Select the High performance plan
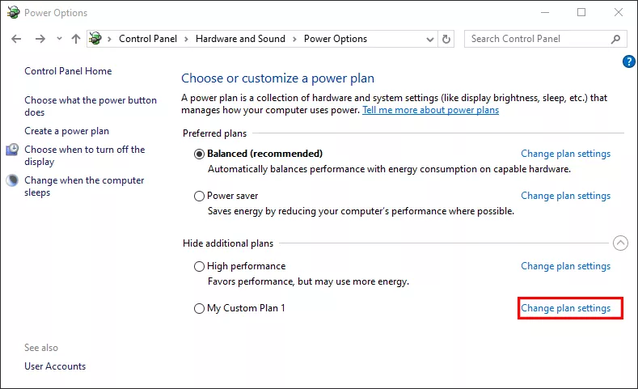 coord(199,267)
